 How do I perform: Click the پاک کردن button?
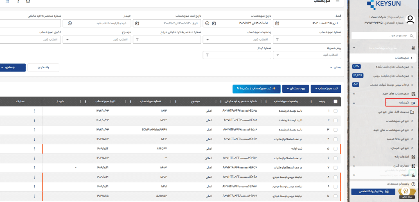(43, 67)
